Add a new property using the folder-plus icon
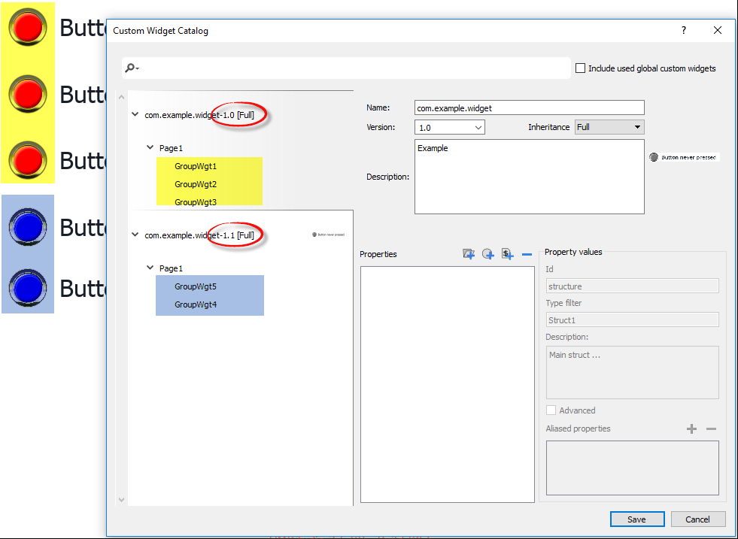 pyautogui.click(x=468, y=254)
